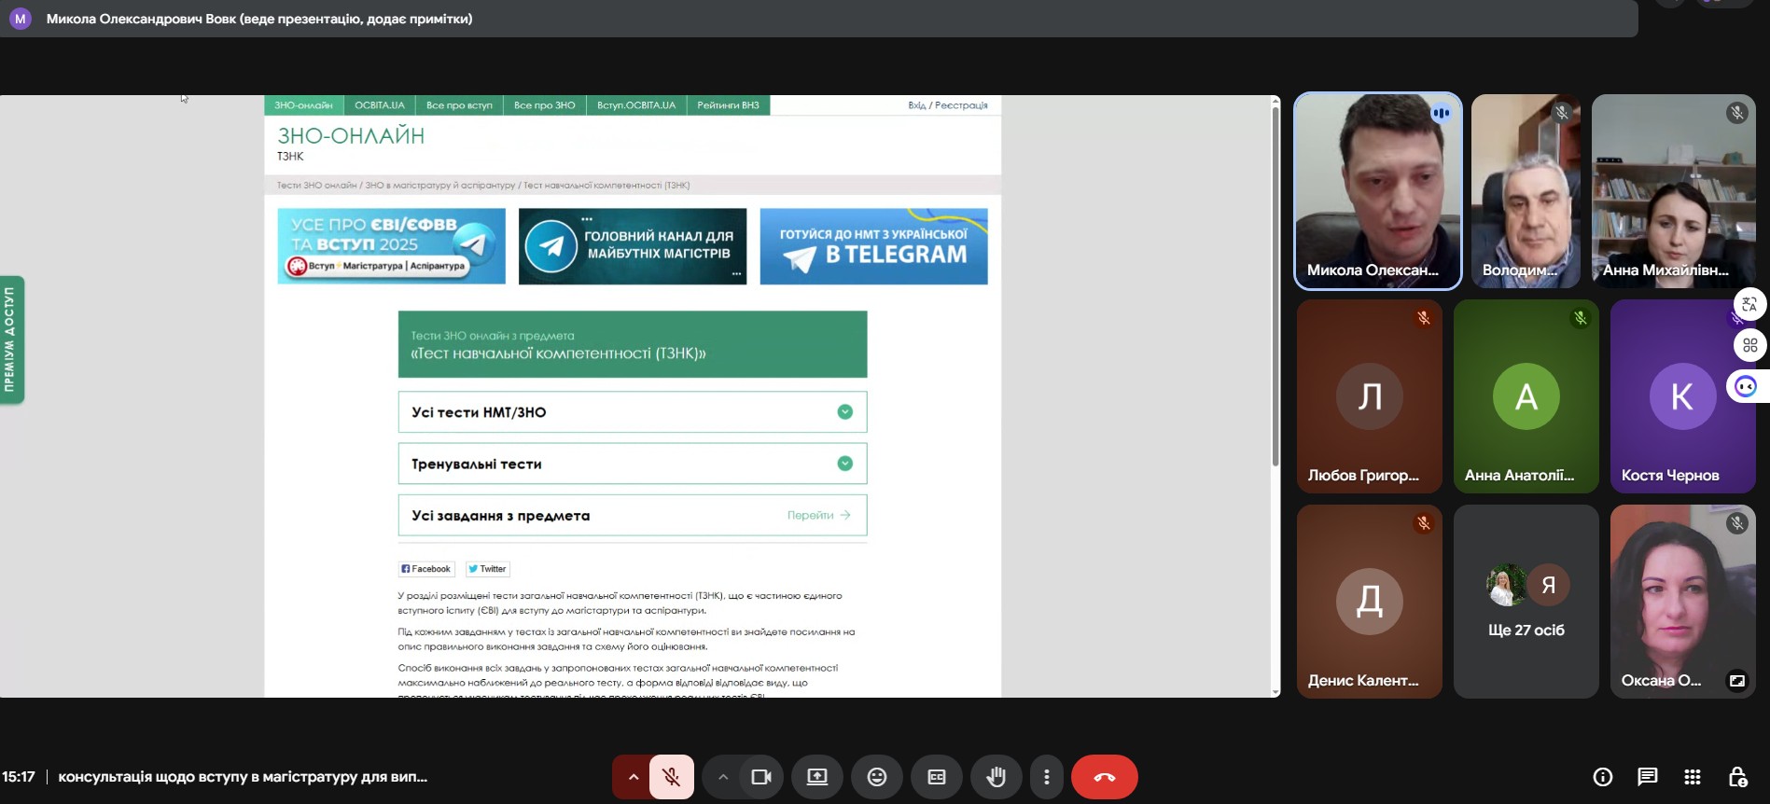Click the Перейти link for all tasks
Viewport: 1770px width, 804px height.
click(818, 515)
